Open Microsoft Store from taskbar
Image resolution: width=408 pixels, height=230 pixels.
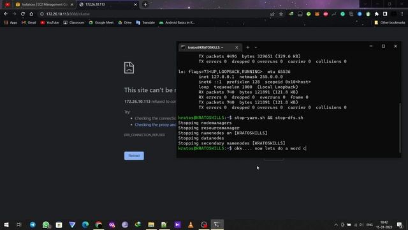[59, 224]
